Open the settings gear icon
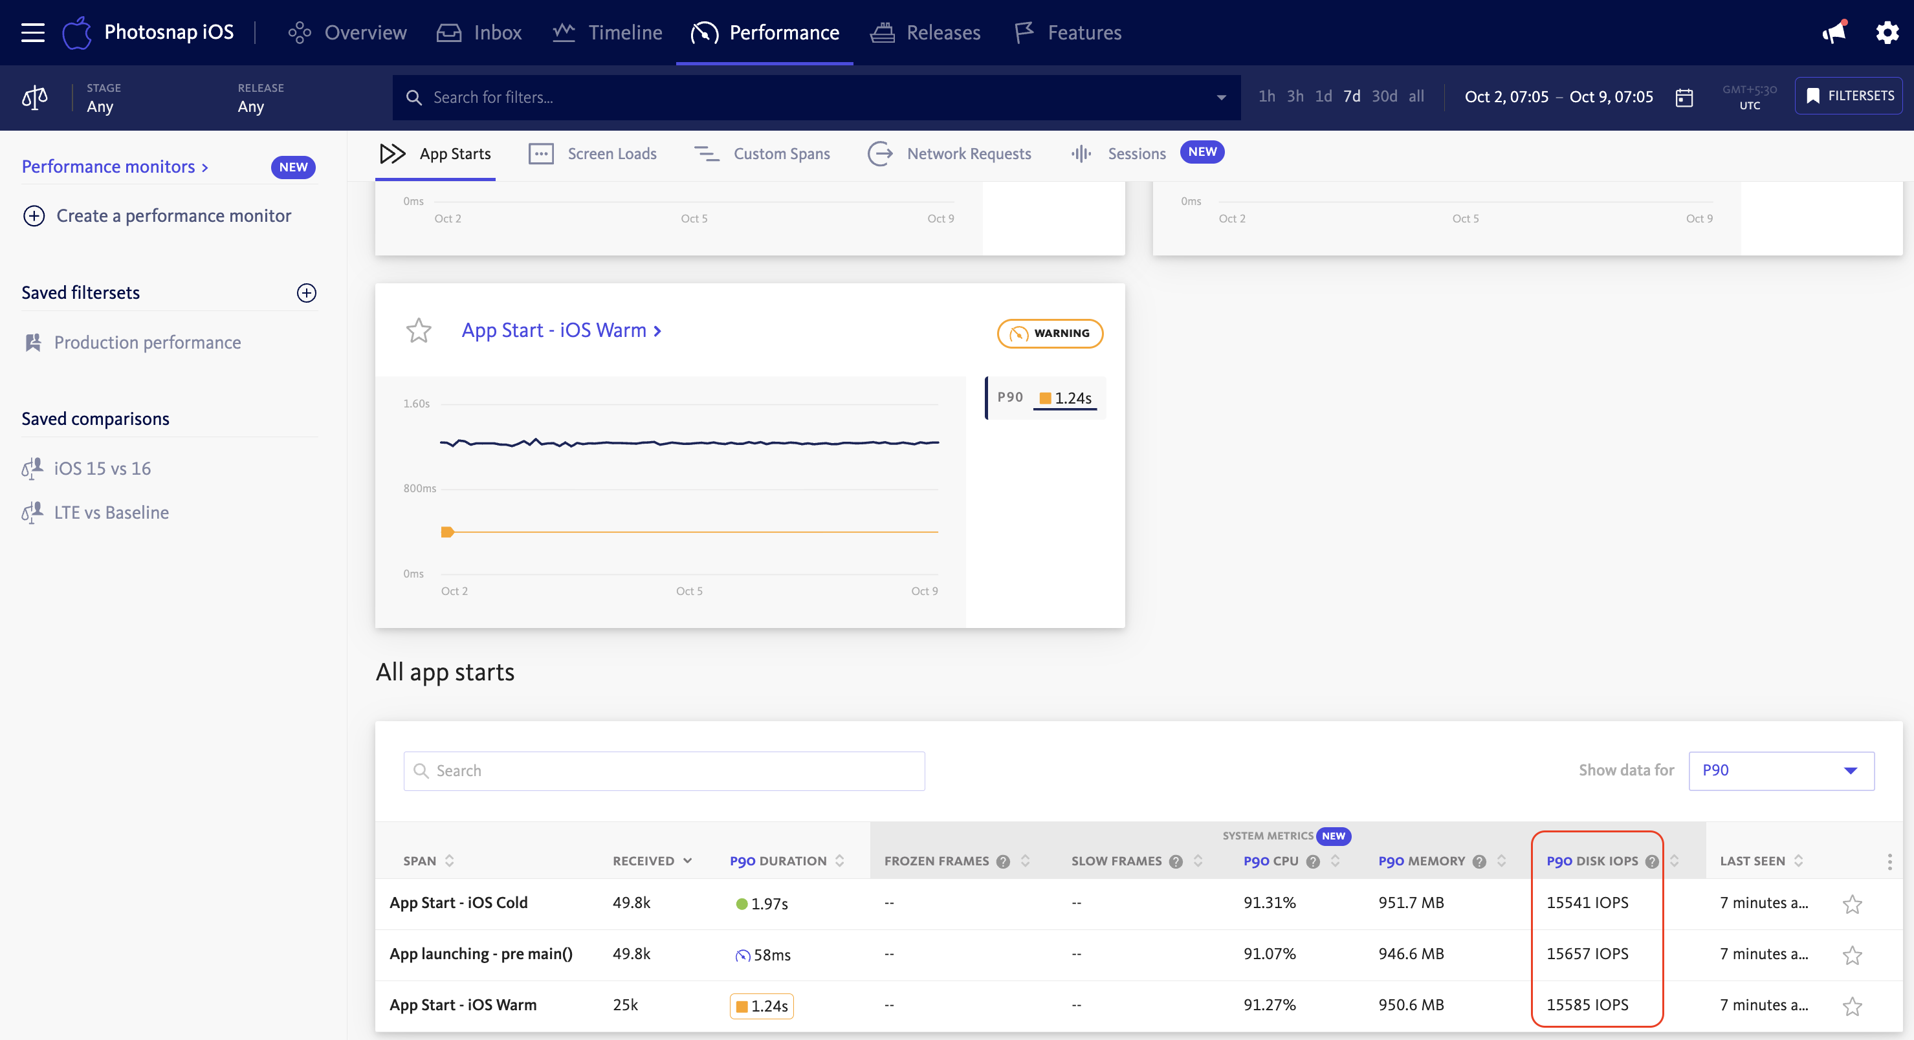This screenshot has height=1040, width=1914. coord(1887,33)
